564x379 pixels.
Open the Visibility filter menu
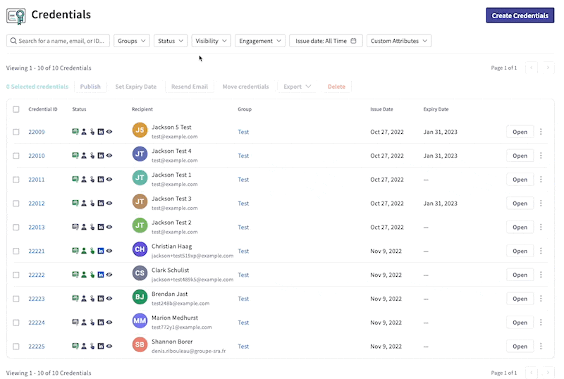tap(211, 41)
